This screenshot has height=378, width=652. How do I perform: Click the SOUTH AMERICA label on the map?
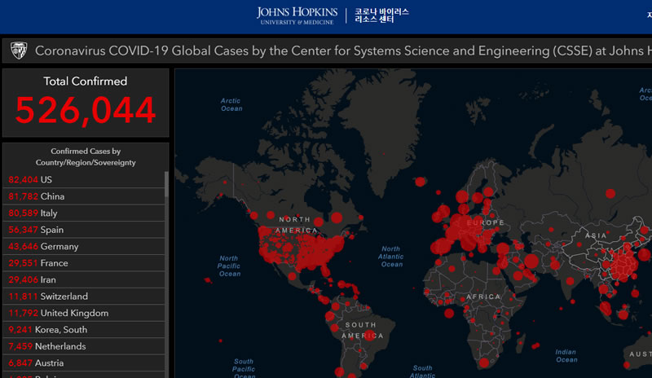click(x=359, y=330)
